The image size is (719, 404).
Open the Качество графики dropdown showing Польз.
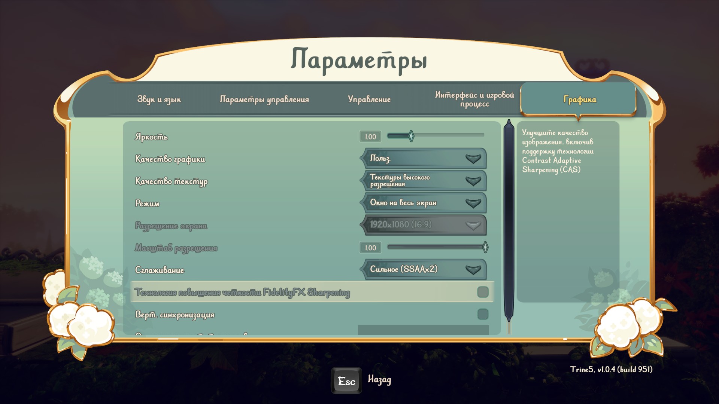416,159
